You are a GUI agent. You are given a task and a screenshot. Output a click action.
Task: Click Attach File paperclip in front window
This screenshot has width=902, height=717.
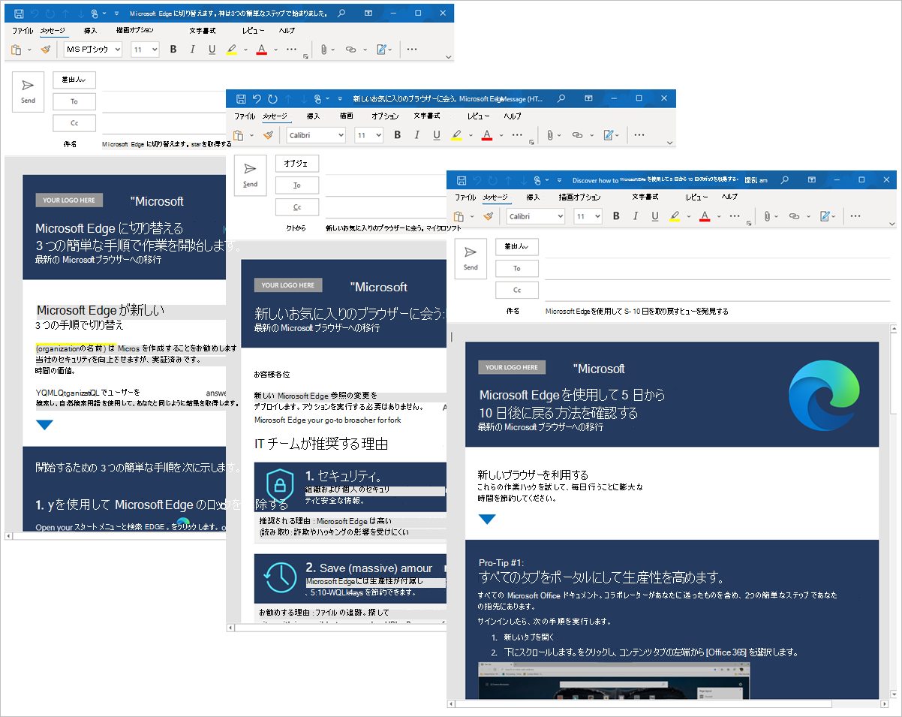(x=768, y=216)
